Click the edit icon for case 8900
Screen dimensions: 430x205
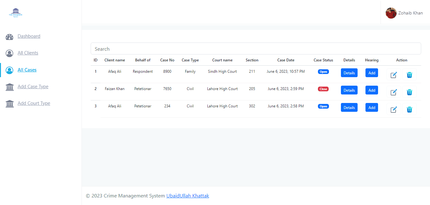click(393, 75)
